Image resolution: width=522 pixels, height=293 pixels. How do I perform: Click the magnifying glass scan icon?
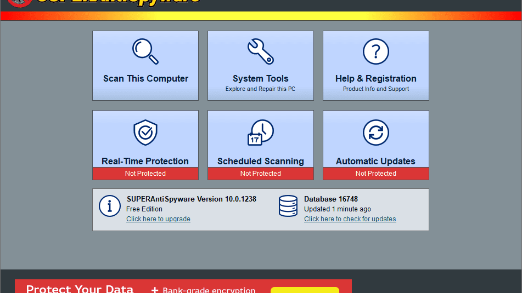click(145, 51)
